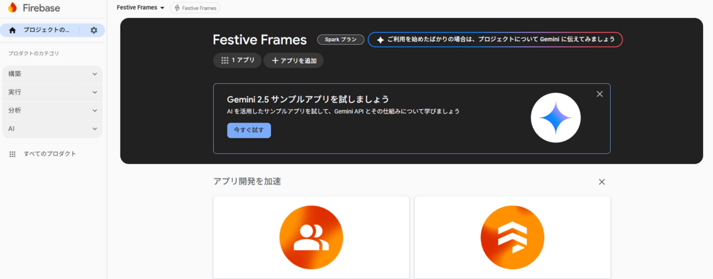Click プロダクトのカテゴリ label
This screenshot has height=279, width=713.
pos(33,53)
